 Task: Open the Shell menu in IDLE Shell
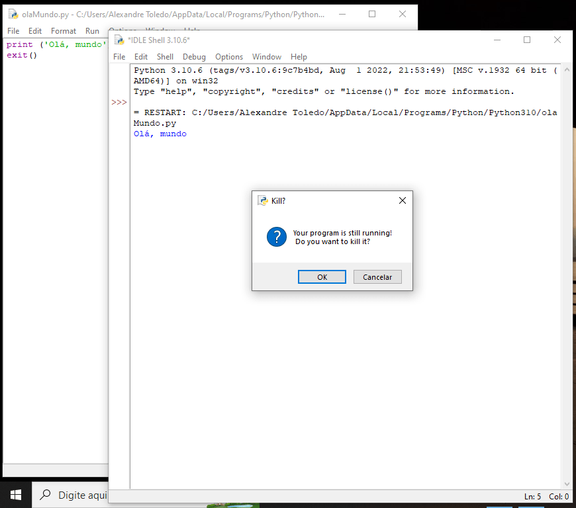tap(165, 57)
